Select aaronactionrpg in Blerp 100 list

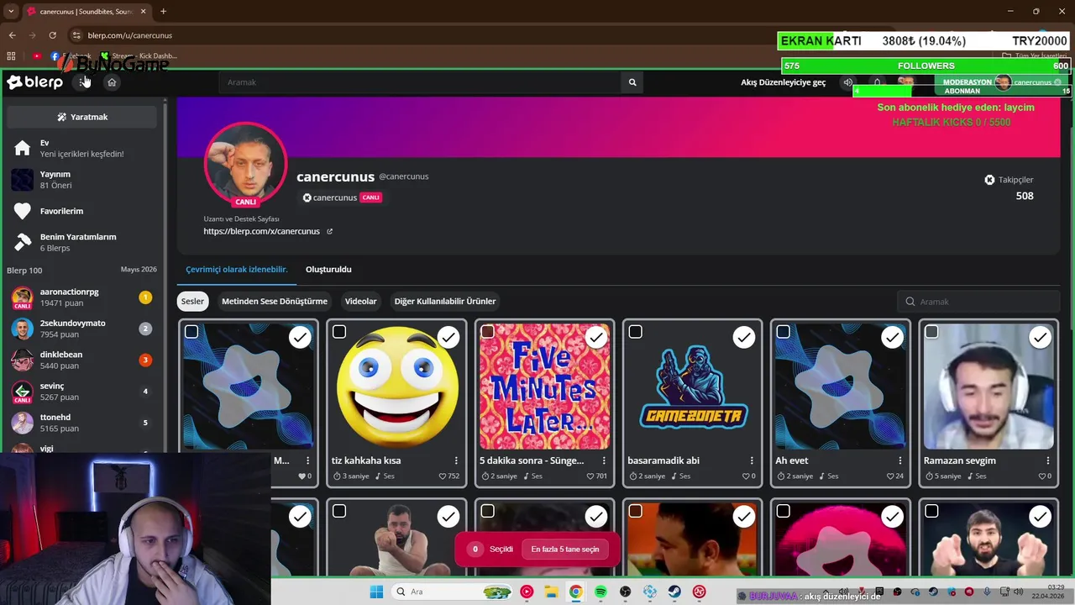click(82, 297)
